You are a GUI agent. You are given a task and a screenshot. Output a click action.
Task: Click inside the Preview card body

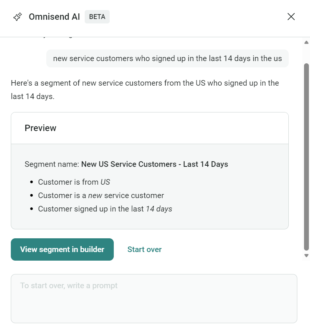coord(149,186)
